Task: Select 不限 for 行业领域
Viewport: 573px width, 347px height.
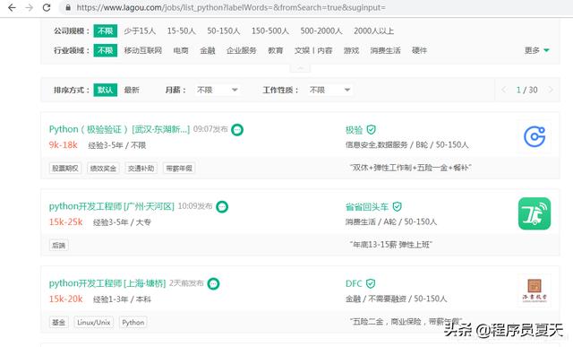Action: pyautogui.click(x=106, y=50)
